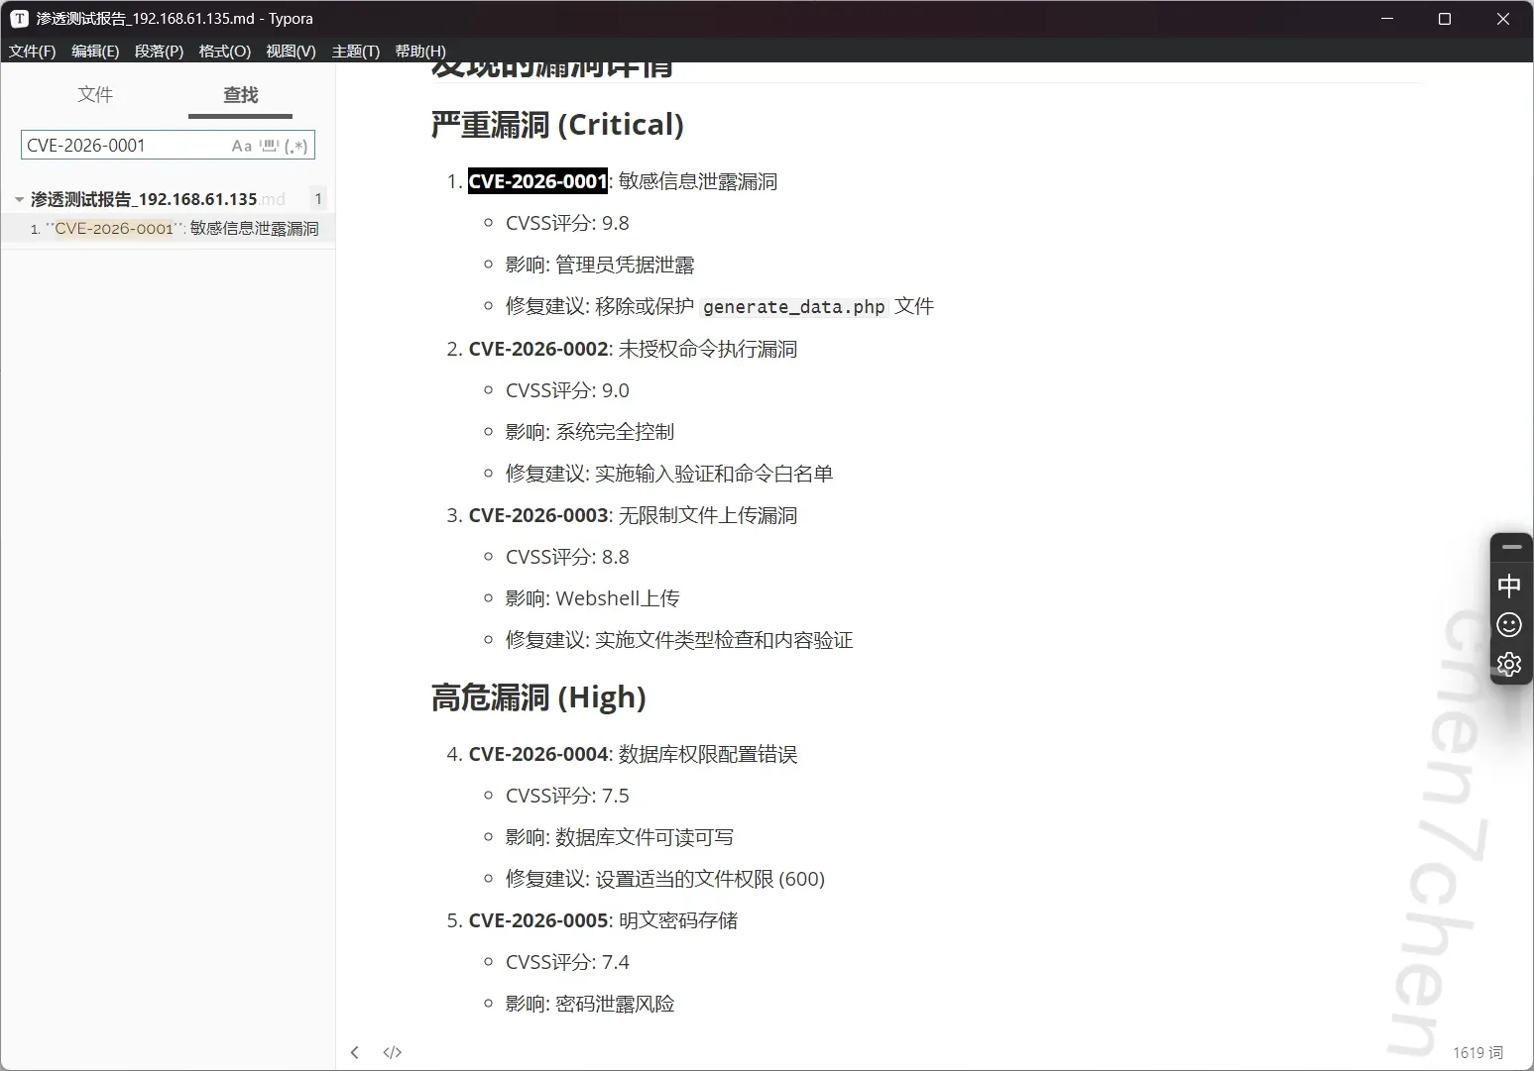Click 影响: 密码泄露风险 bullet
1534x1071 pixels.
pos(590,1004)
